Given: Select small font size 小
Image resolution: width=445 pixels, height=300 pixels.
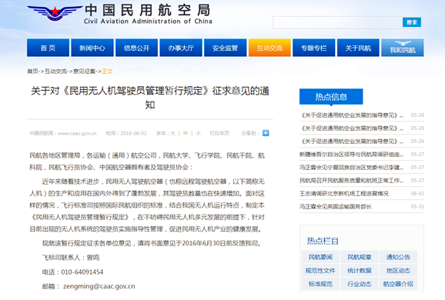Looking at the screenshot, I should click(x=198, y=133).
